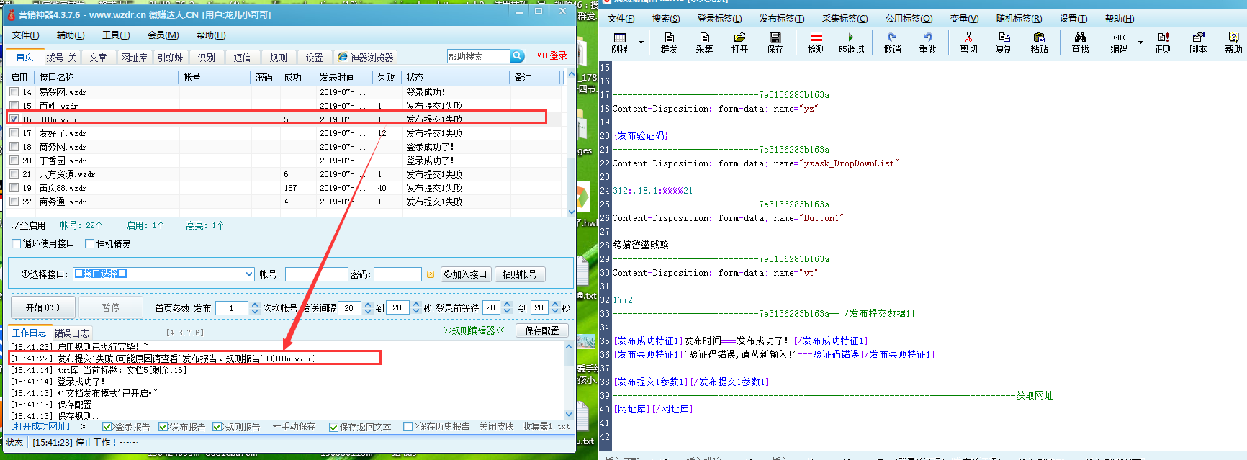Check the box for row 17 发好了.wzdr
This screenshot has width=1247, height=460.
14,133
